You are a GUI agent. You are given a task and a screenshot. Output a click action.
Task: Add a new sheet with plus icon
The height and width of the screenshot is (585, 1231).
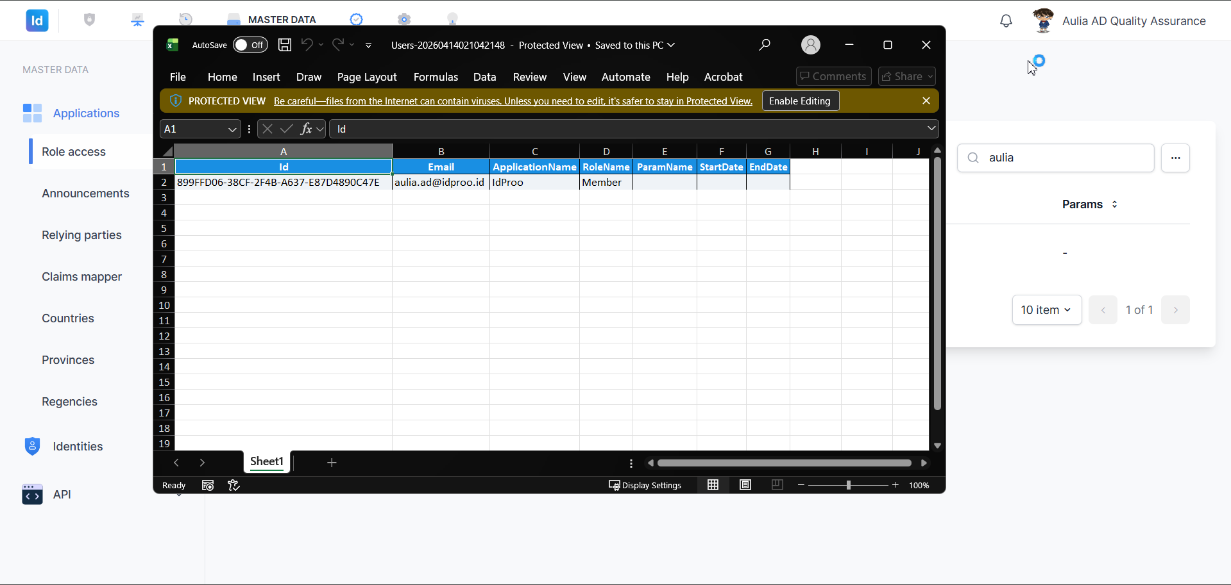332,463
